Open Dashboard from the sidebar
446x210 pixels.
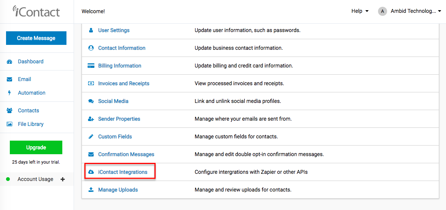(x=31, y=61)
